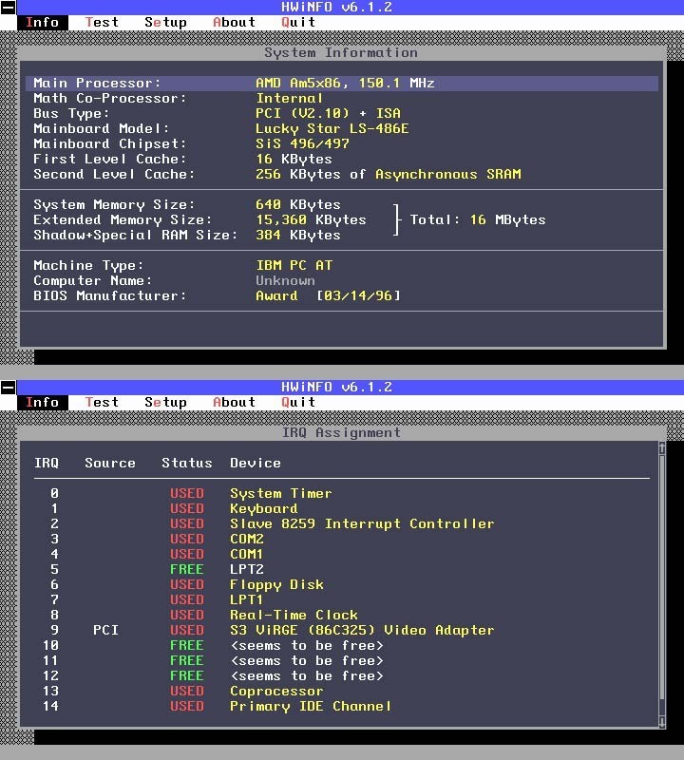The image size is (684, 760).
Task: Click 'IBM PC AT' machine type value
Action: (294, 266)
